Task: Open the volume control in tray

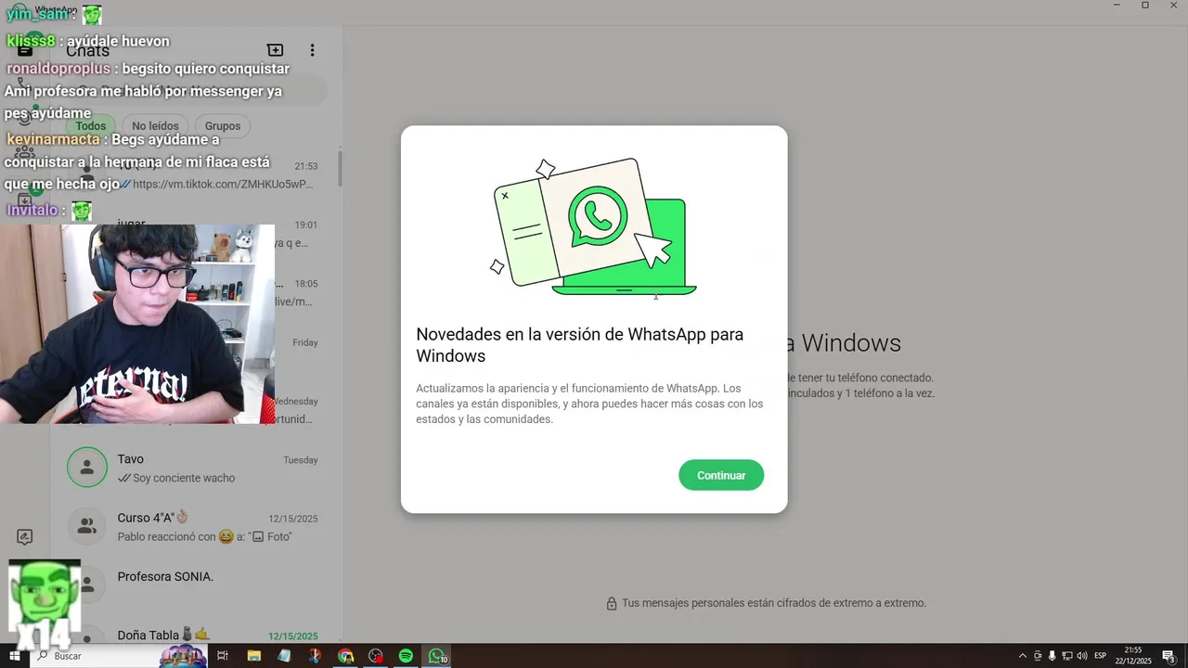Action: pyautogui.click(x=1081, y=656)
